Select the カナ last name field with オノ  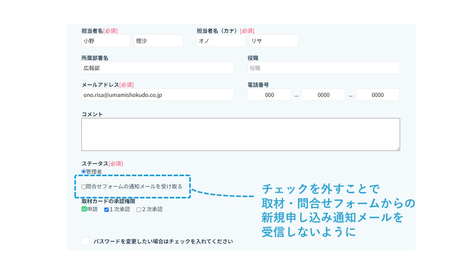pyautogui.click(x=221, y=41)
